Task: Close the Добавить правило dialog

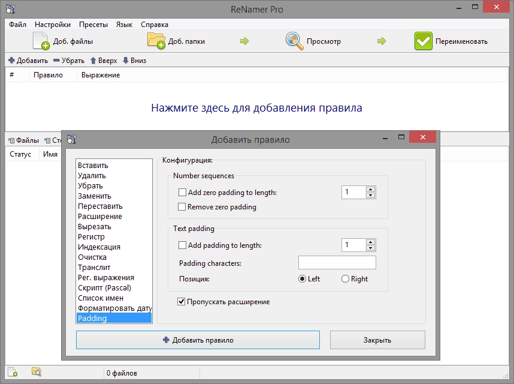Action: pos(422,137)
